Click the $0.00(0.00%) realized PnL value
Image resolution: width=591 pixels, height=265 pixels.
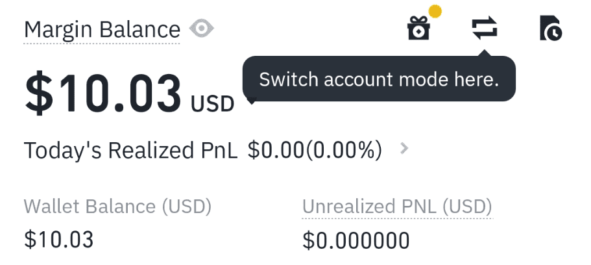(315, 150)
